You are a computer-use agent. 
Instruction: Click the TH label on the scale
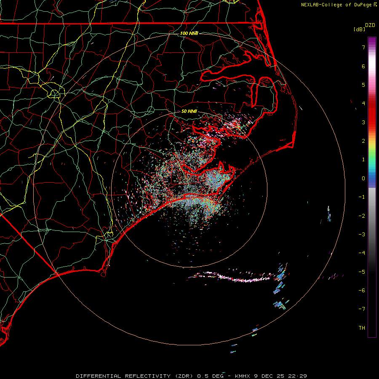point(362,328)
